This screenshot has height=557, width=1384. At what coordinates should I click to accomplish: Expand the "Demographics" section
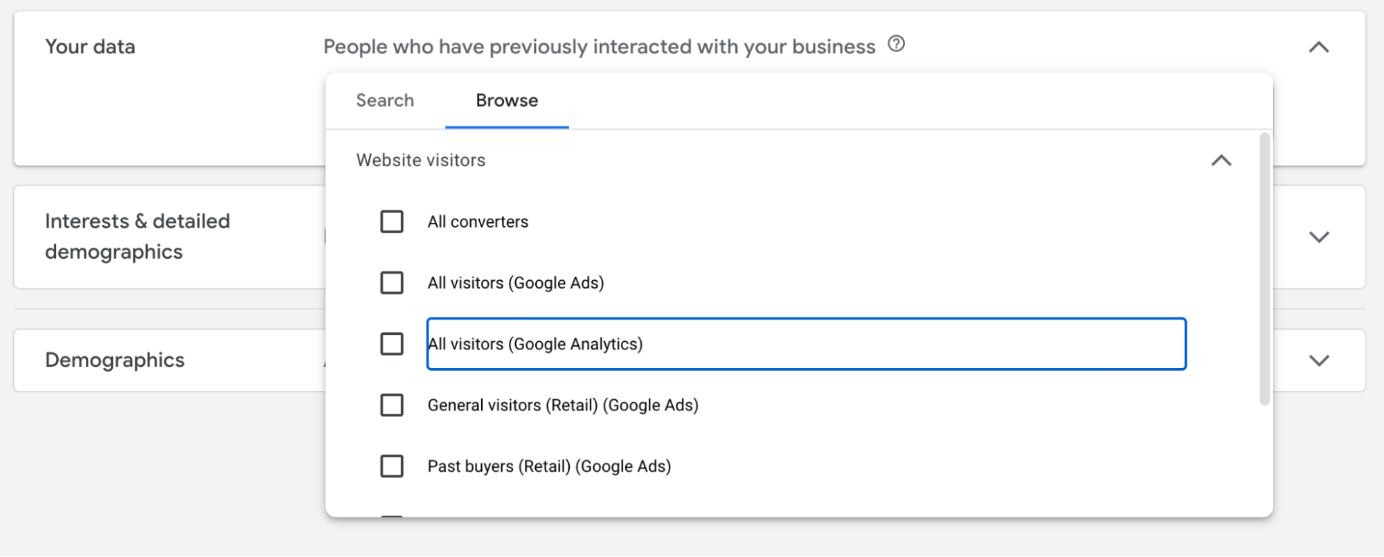tap(1320, 360)
